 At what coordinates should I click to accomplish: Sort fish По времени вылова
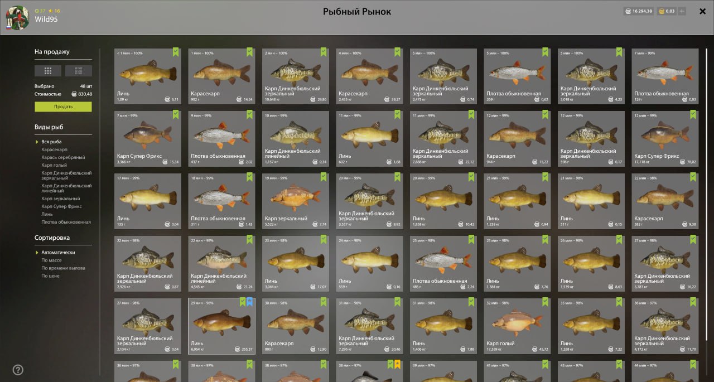click(x=63, y=268)
